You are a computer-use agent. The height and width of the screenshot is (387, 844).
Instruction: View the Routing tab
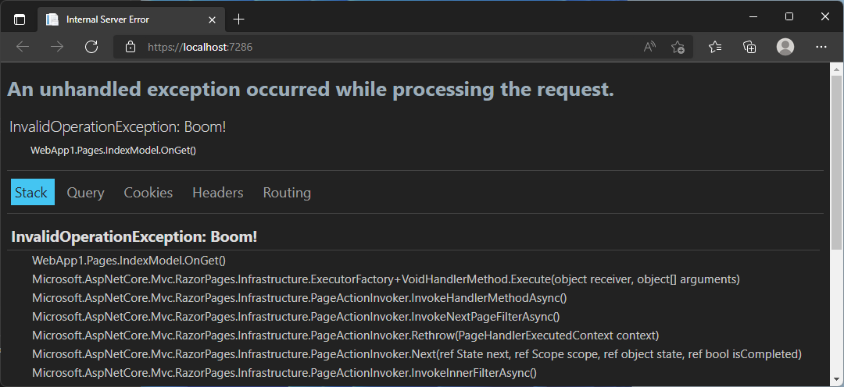click(x=287, y=193)
